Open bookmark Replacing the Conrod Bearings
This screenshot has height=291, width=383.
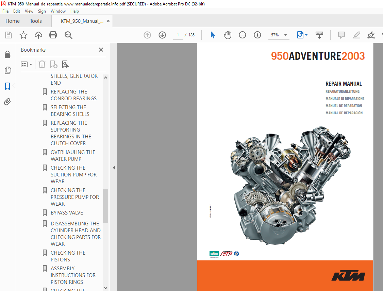[x=73, y=95]
